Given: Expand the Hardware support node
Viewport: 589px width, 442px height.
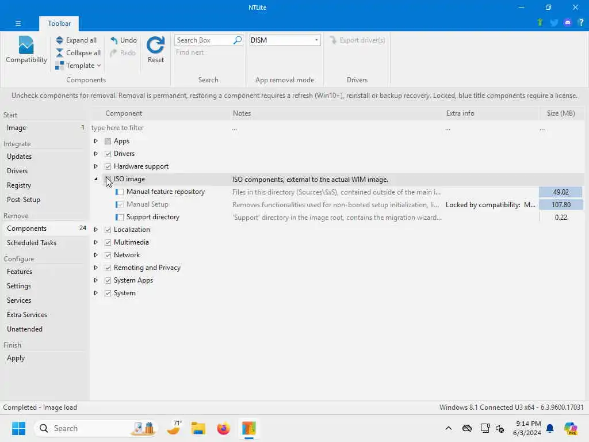Looking at the screenshot, I should [96, 166].
